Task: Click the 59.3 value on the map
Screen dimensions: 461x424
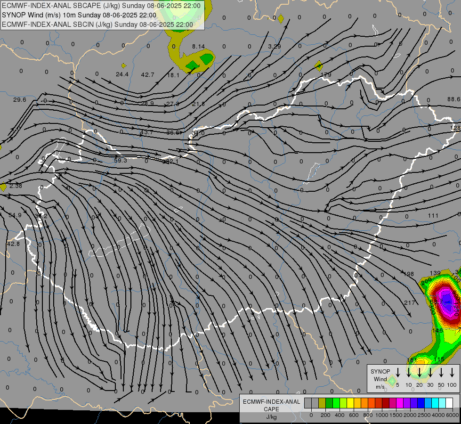Action: tap(121, 160)
